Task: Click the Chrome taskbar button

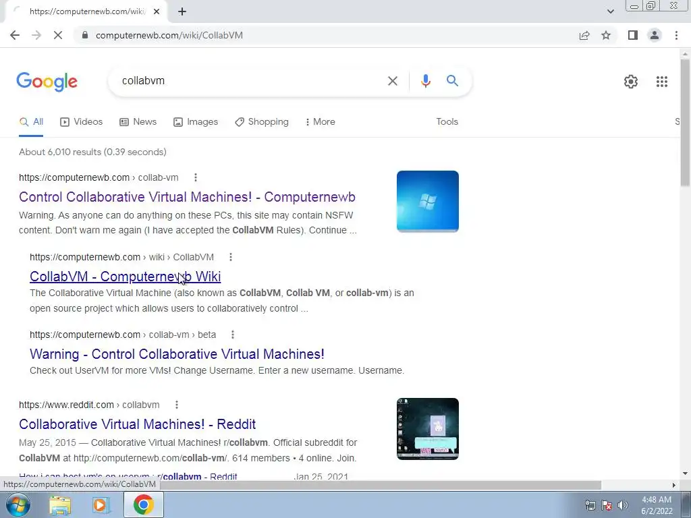Action: tap(144, 505)
